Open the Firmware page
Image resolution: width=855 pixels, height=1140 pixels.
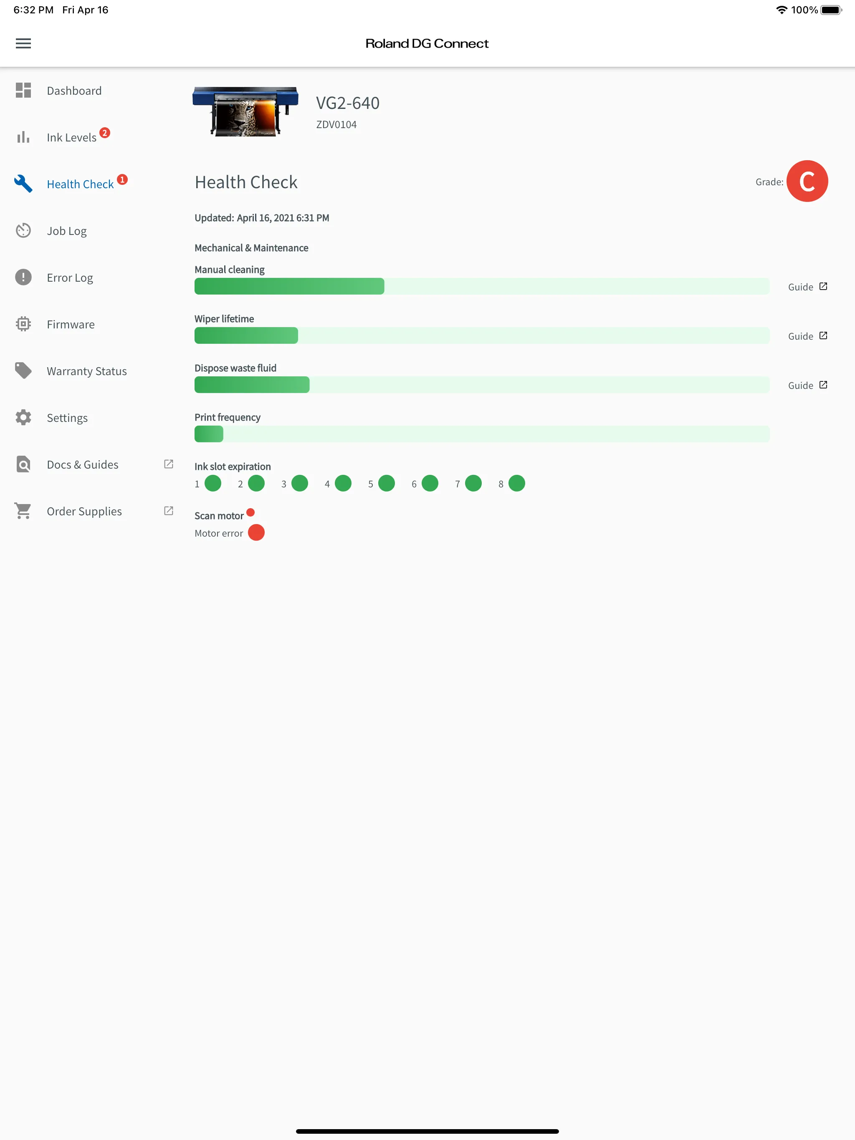tap(71, 324)
